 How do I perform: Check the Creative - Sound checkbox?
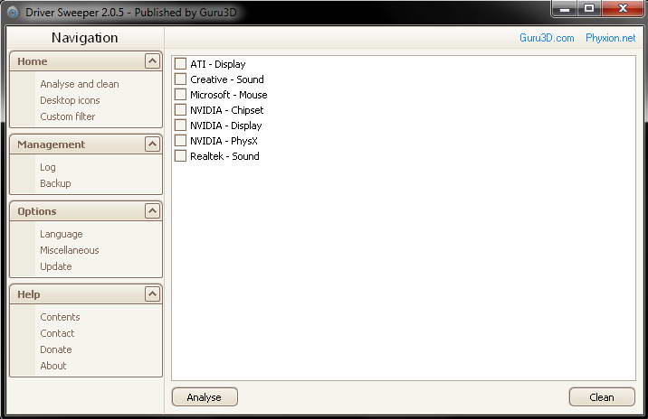point(180,79)
